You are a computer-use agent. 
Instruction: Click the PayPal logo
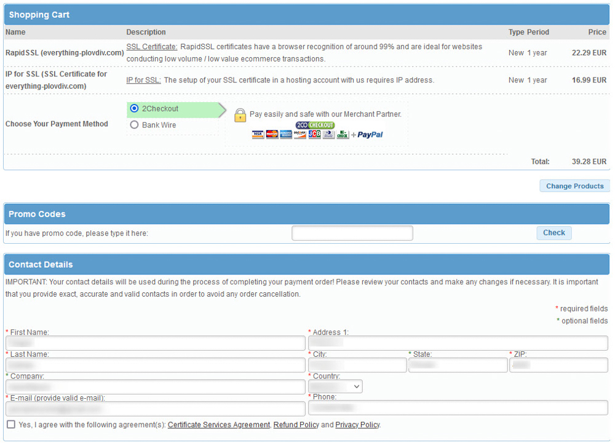[x=370, y=134]
